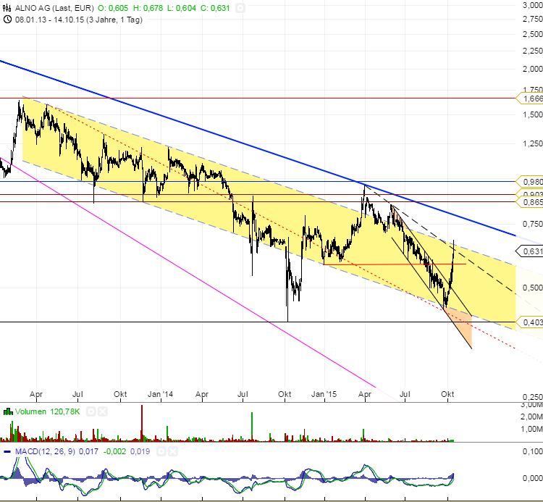Select the 1,666 price level tag
543x502 pixels.
click(530, 99)
